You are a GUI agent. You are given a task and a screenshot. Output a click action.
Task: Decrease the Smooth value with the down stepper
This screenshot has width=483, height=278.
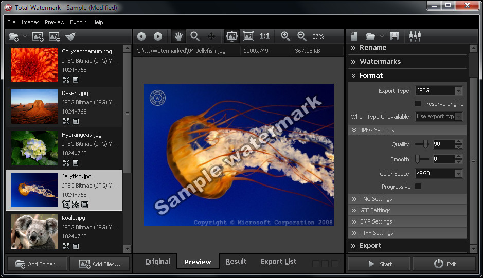(x=459, y=161)
